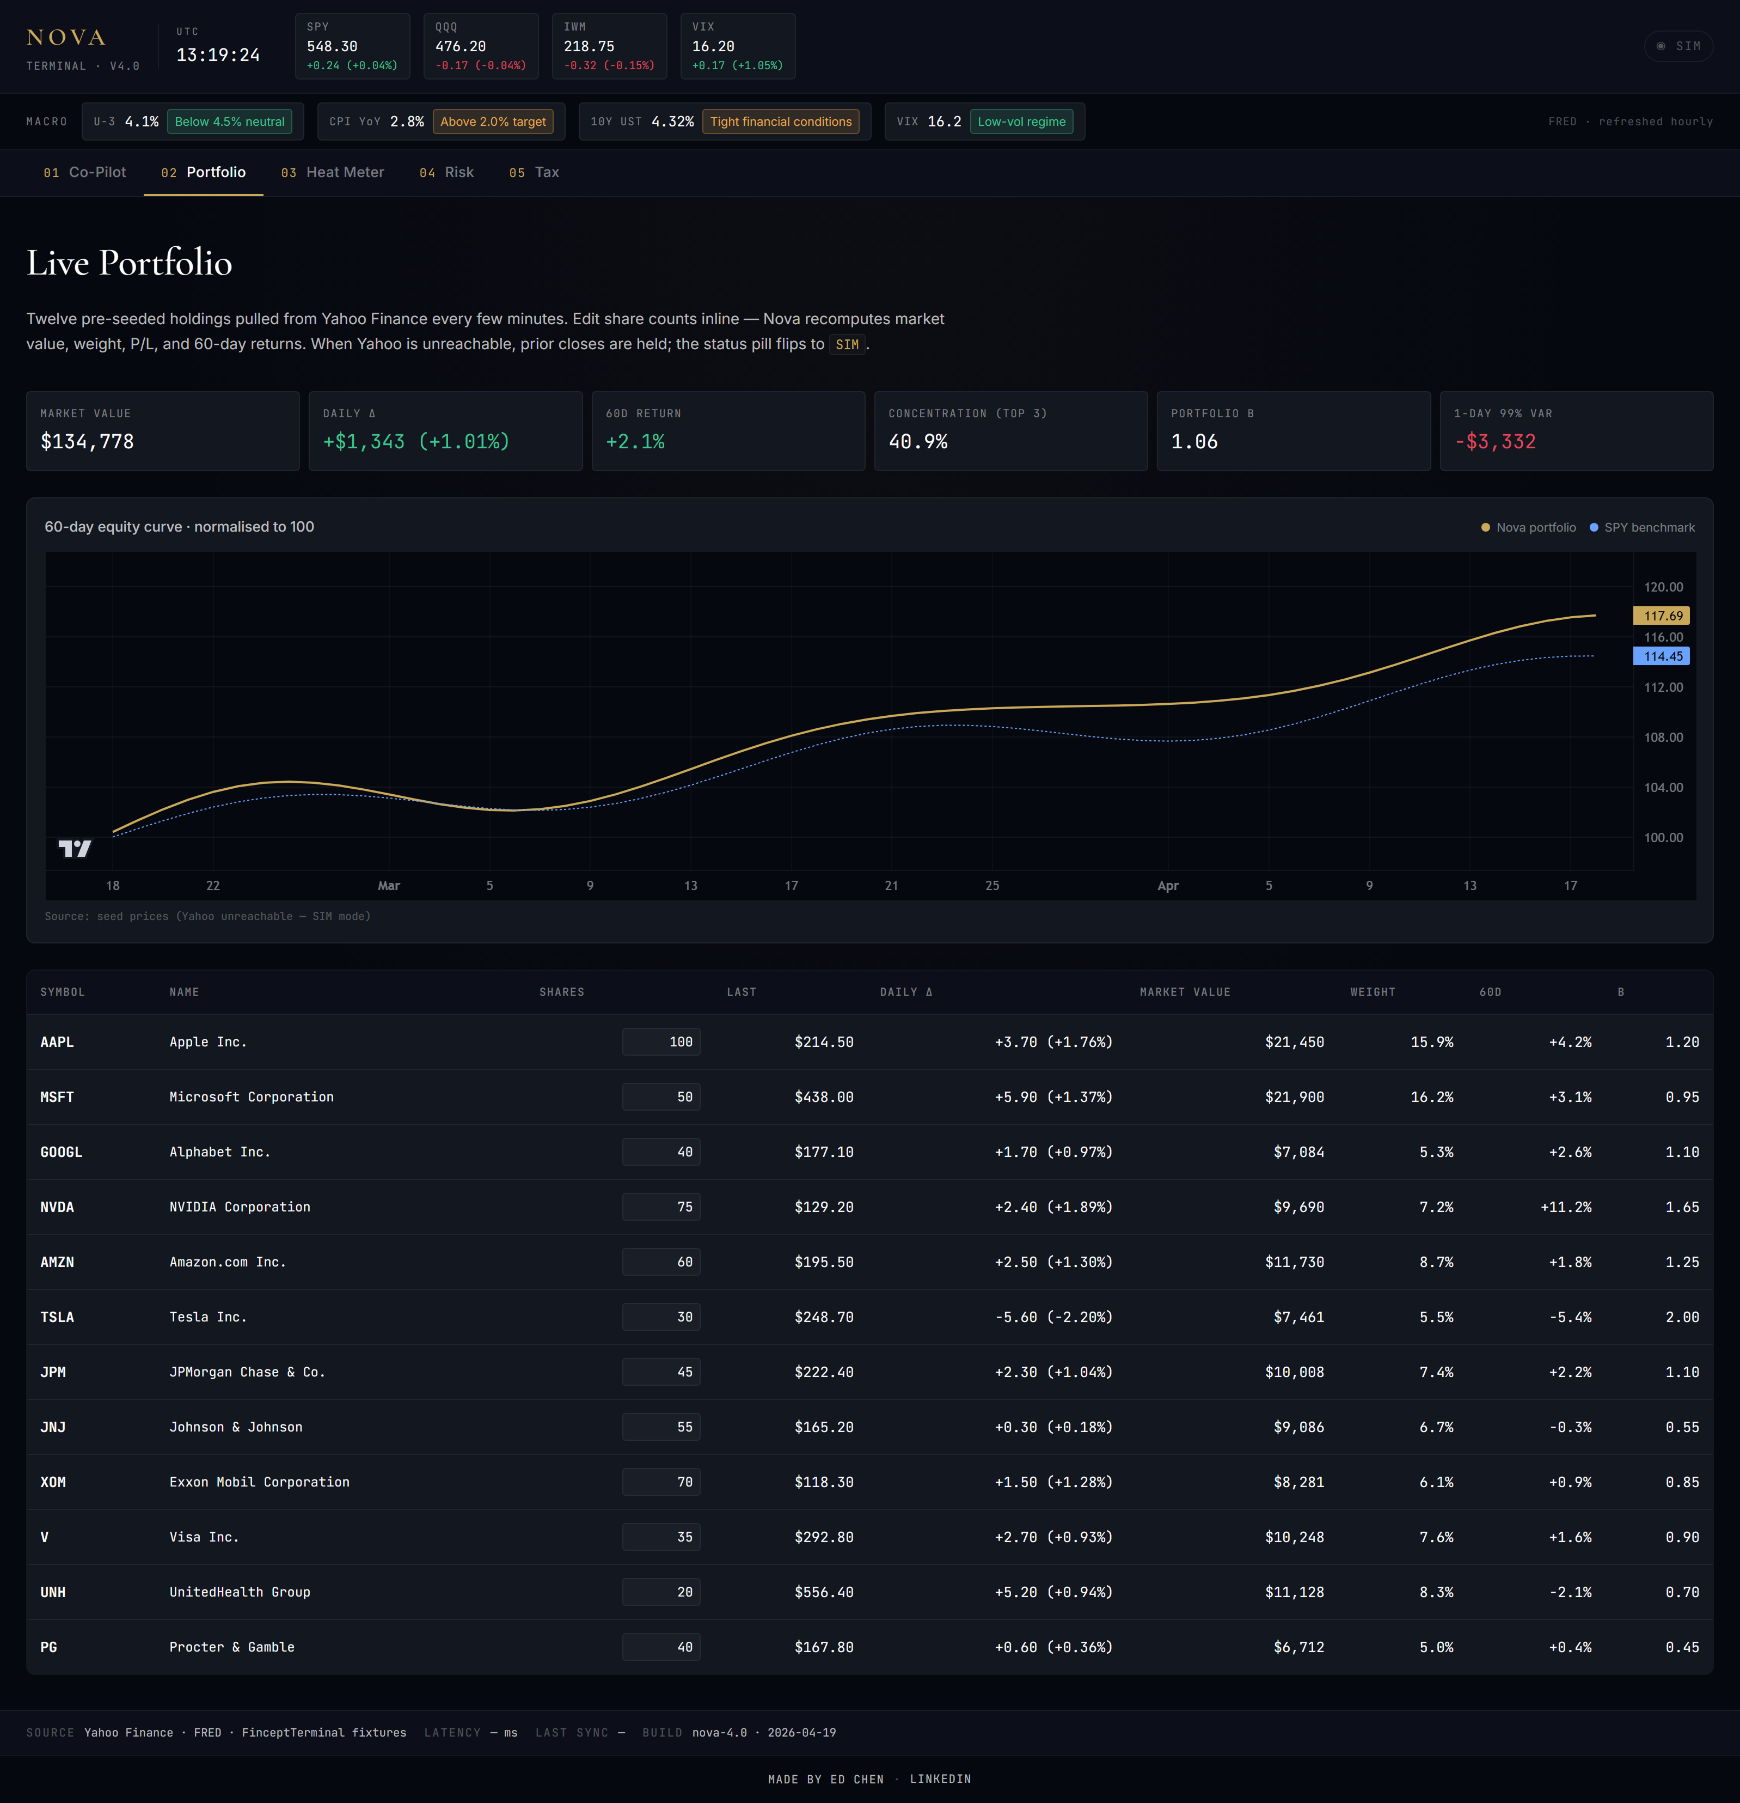Go to the Tax tab
Image resolution: width=1740 pixels, height=1803 pixels.
click(x=534, y=172)
